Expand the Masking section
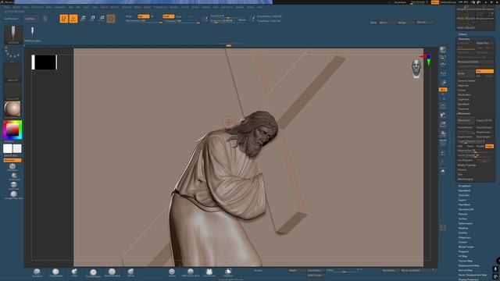 463,228
